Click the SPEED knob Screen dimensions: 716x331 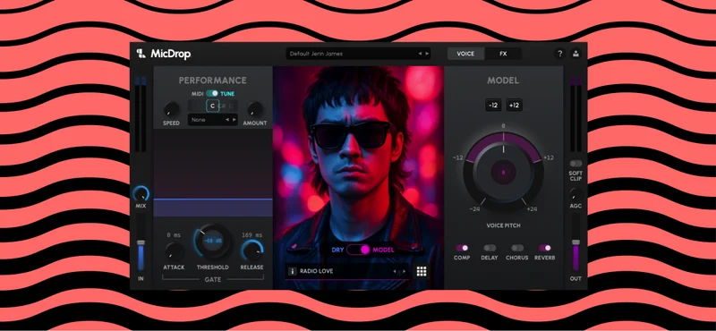click(171, 109)
